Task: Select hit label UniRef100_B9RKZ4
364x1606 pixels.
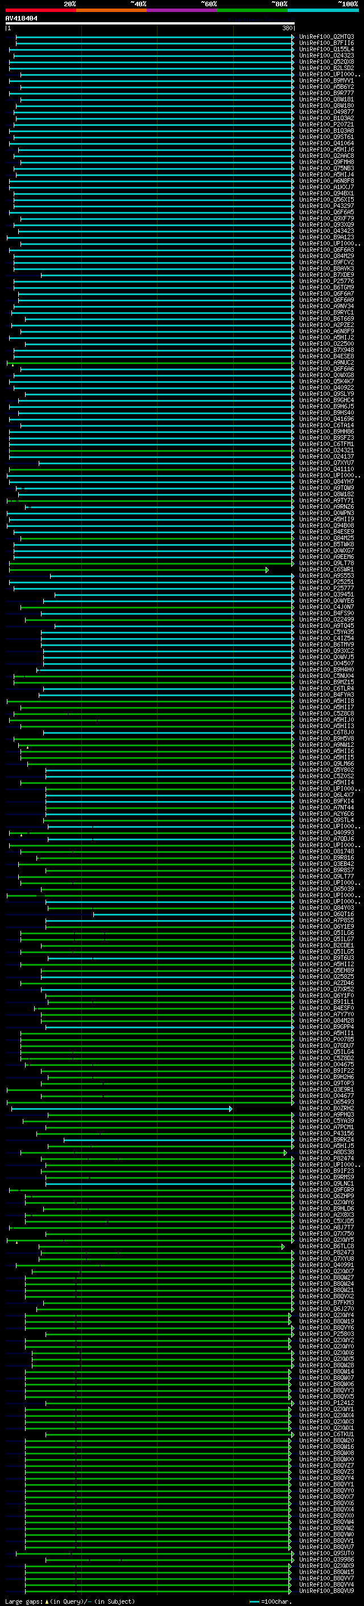Action: point(326,1139)
